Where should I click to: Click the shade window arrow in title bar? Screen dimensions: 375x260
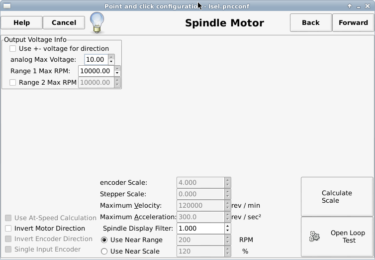(x=350, y=6)
